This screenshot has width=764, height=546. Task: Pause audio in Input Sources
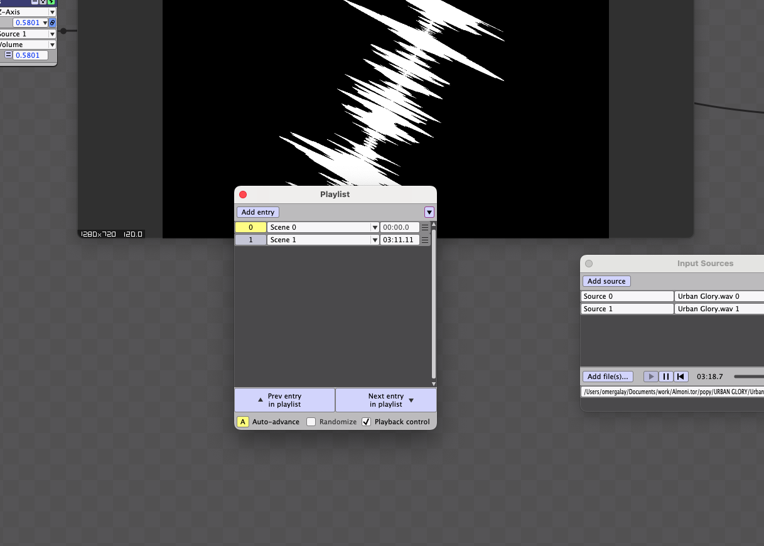[x=666, y=377]
